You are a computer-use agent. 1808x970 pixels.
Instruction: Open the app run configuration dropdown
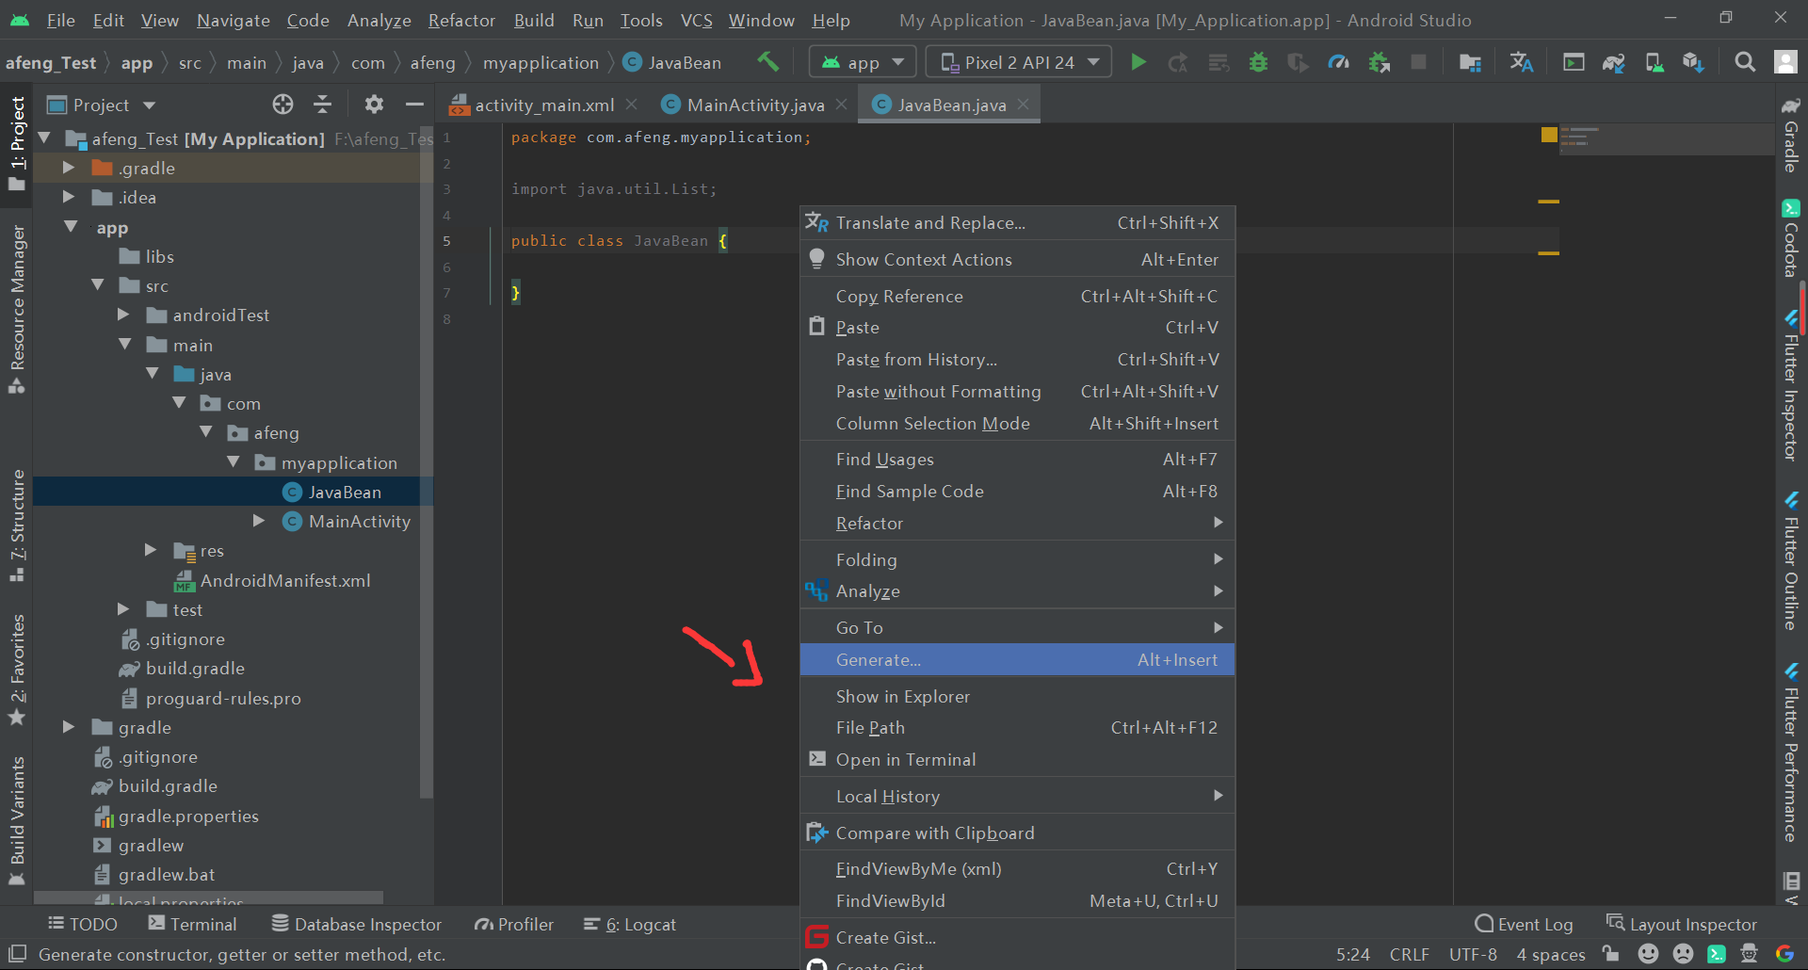point(863,62)
